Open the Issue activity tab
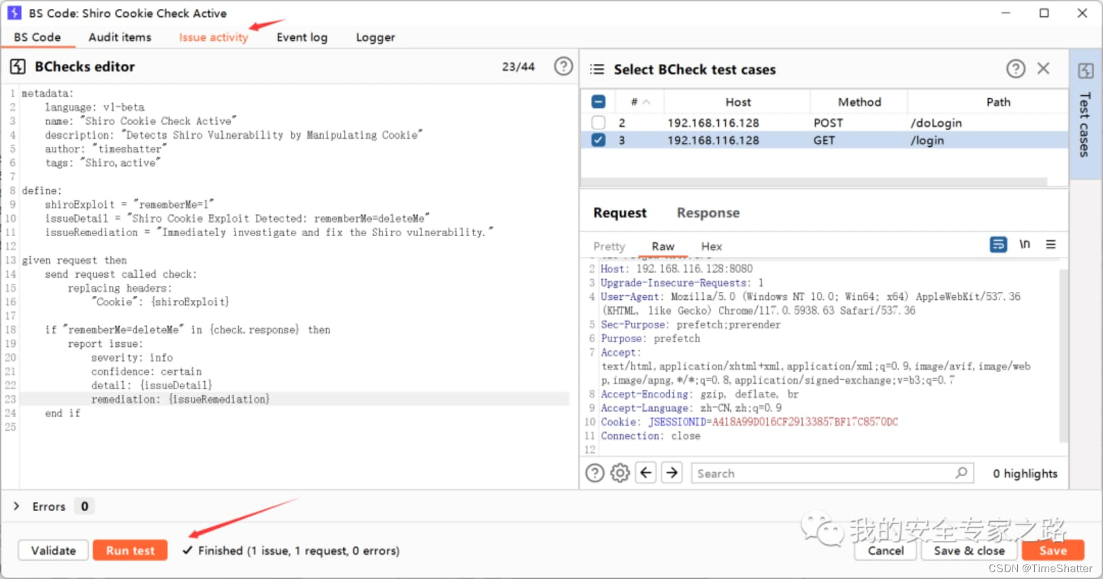Viewport: 1103px width, 579px height. coord(213,37)
